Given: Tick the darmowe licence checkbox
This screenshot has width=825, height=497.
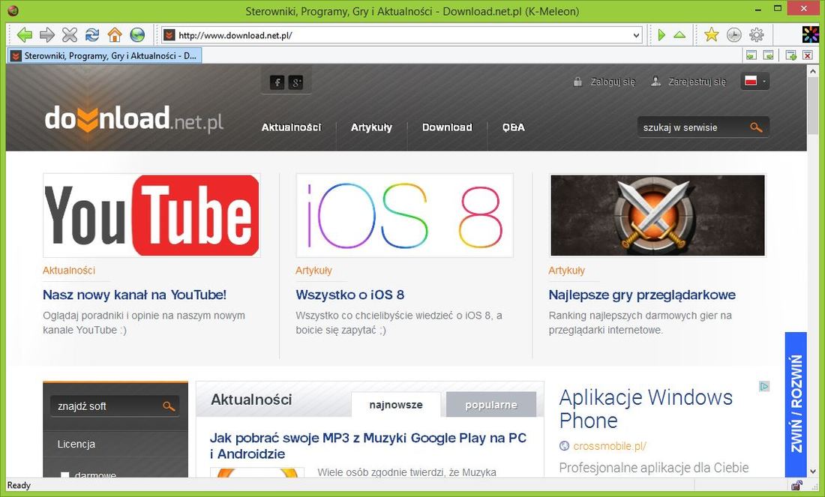Looking at the screenshot, I should point(65,475).
